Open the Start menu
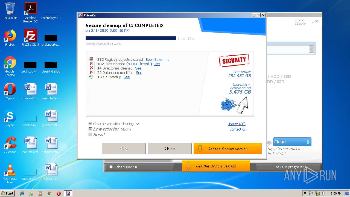Screen dimensions: 350x197 (8, 193)
